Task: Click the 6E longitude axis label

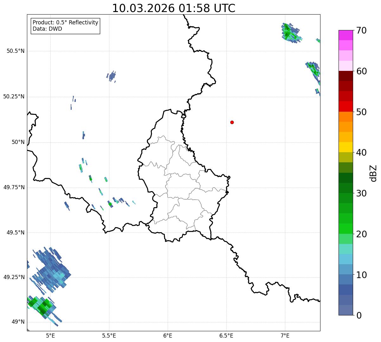Action: click(x=168, y=335)
